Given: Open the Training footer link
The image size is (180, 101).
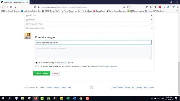Looking at the screenshot, I should point(139,87).
